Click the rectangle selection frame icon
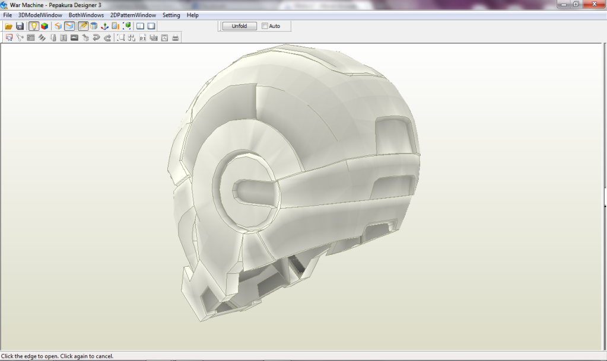The image size is (607, 361). [x=121, y=37]
